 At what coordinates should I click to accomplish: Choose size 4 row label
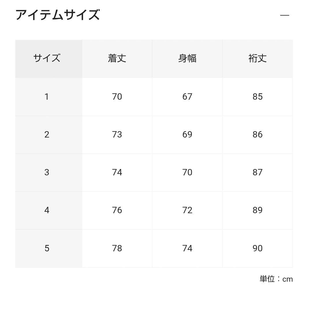click(x=47, y=210)
